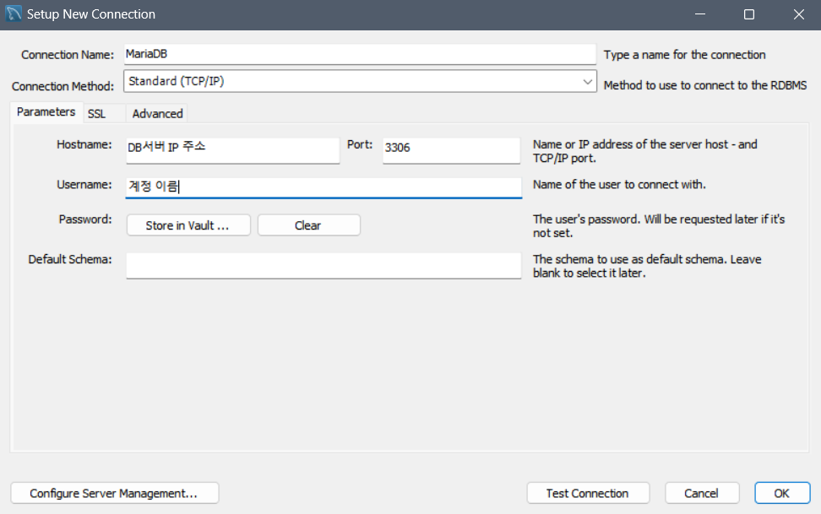Open the Advanced tab
The image size is (821, 514).
point(157,114)
